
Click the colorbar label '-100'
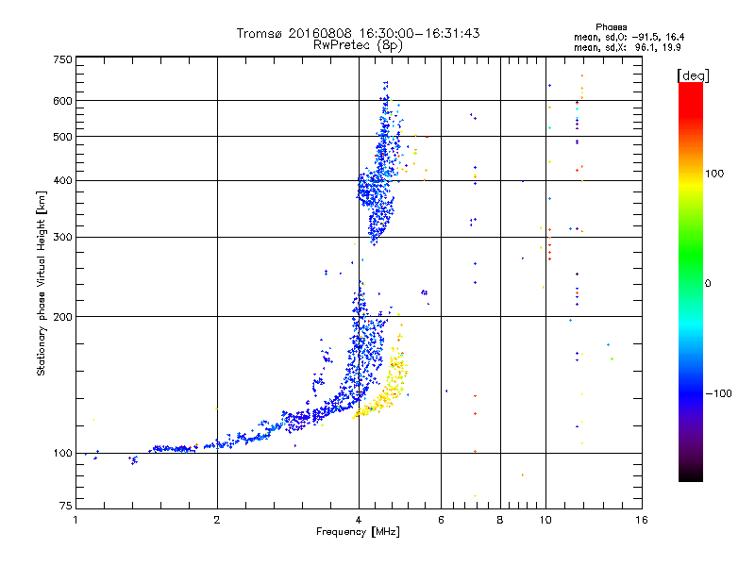[718, 393]
